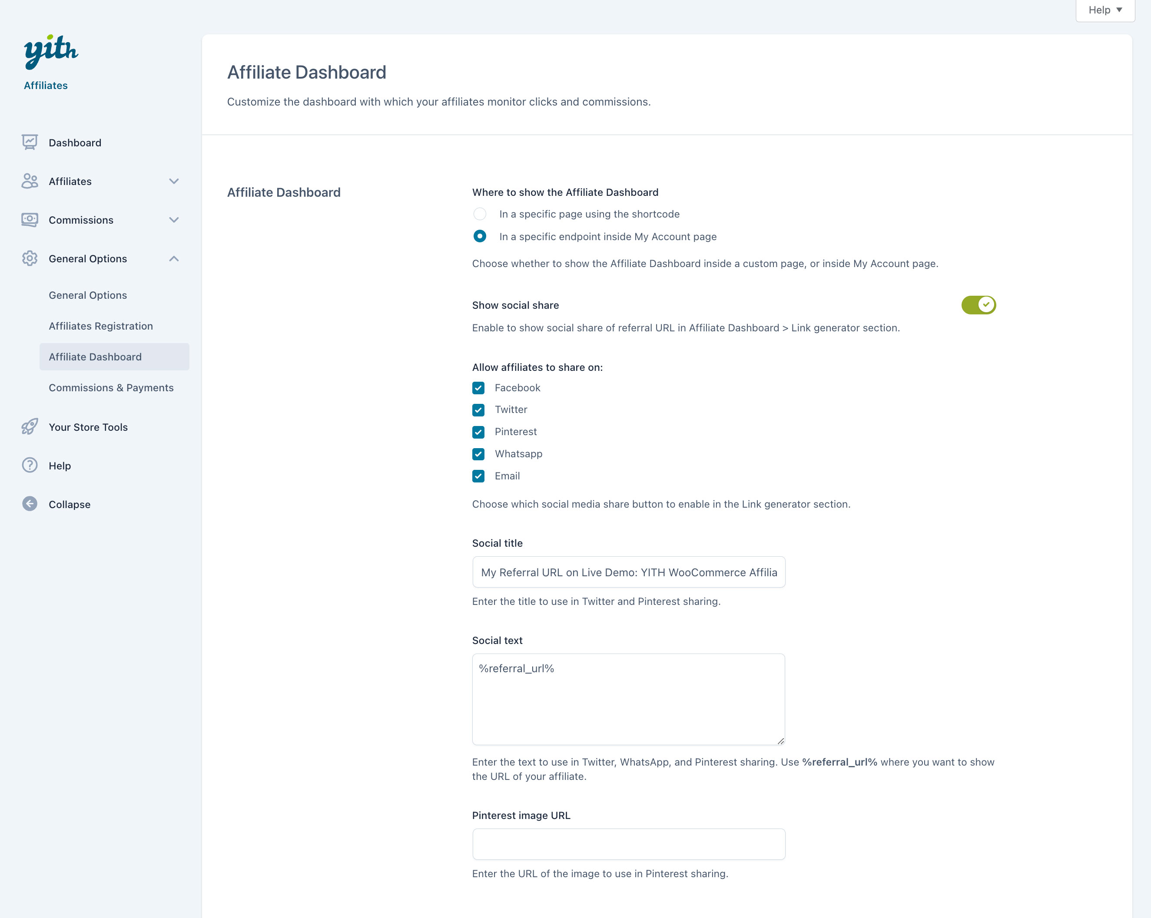
Task: Click the Help question mark icon
Action: pyautogui.click(x=30, y=465)
